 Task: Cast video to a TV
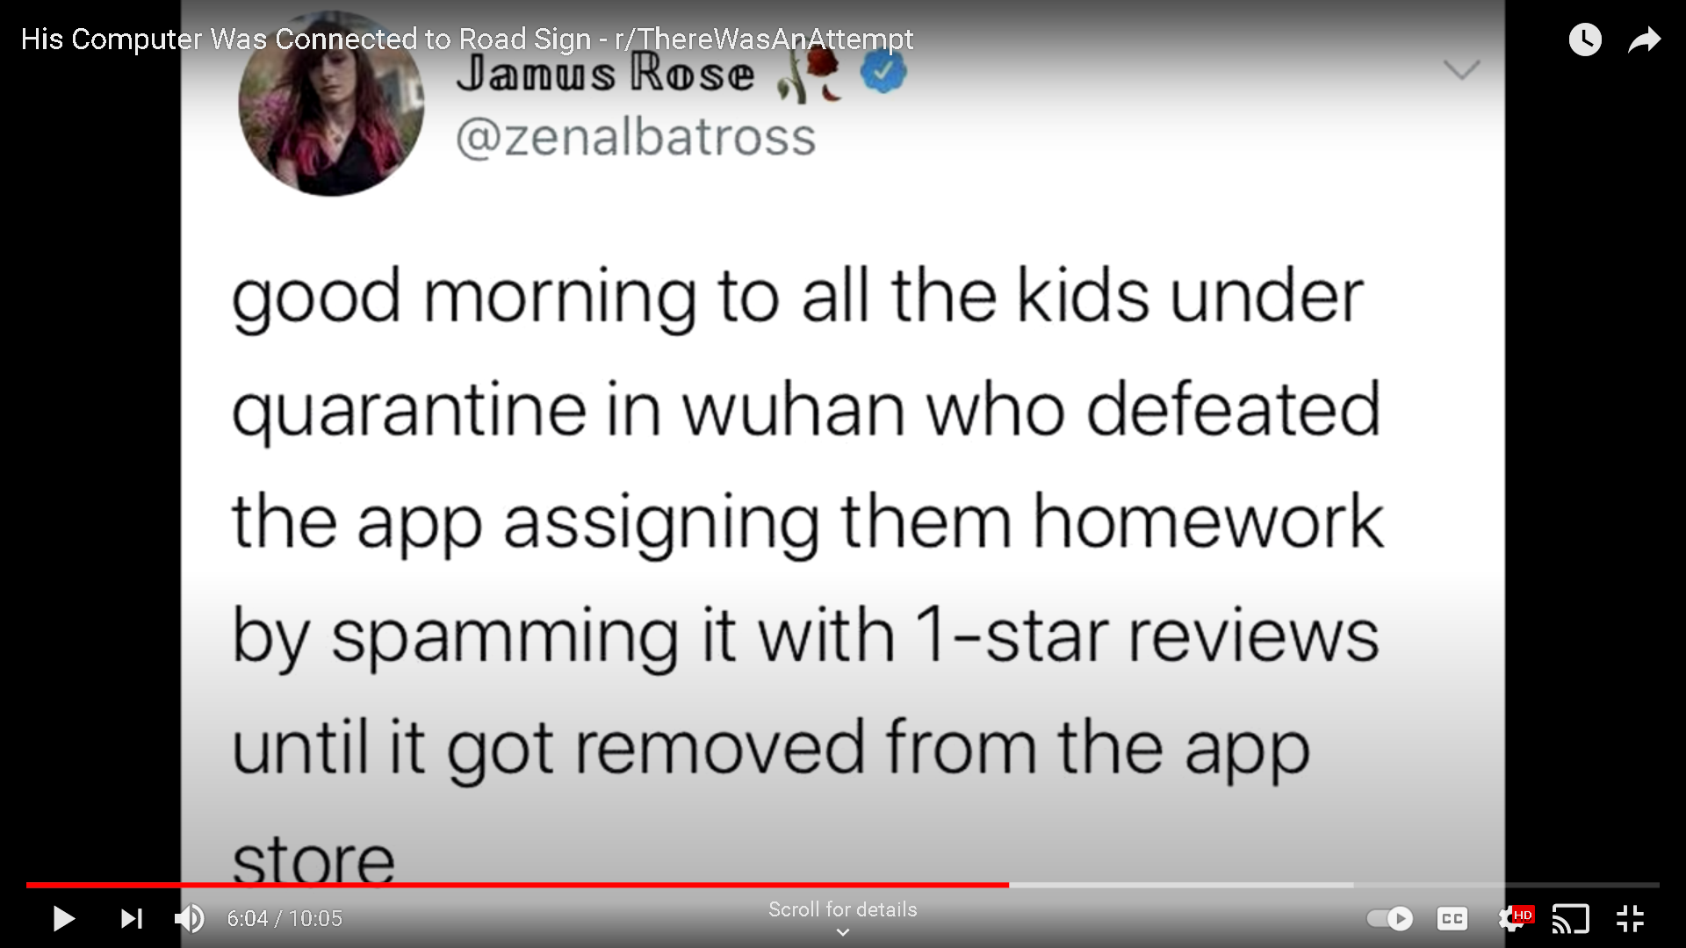pyautogui.click(x=1571, y=919)
